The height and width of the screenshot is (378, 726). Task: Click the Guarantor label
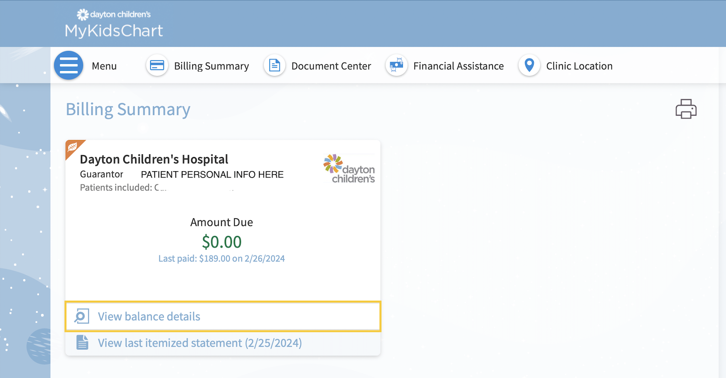(x=101, y=174)
